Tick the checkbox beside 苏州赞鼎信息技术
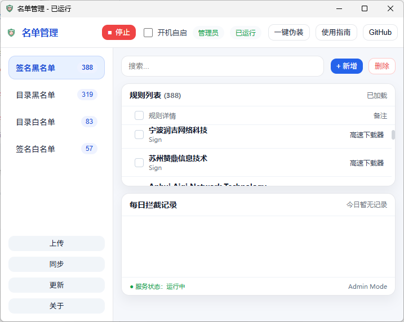 tap(139, 163)
